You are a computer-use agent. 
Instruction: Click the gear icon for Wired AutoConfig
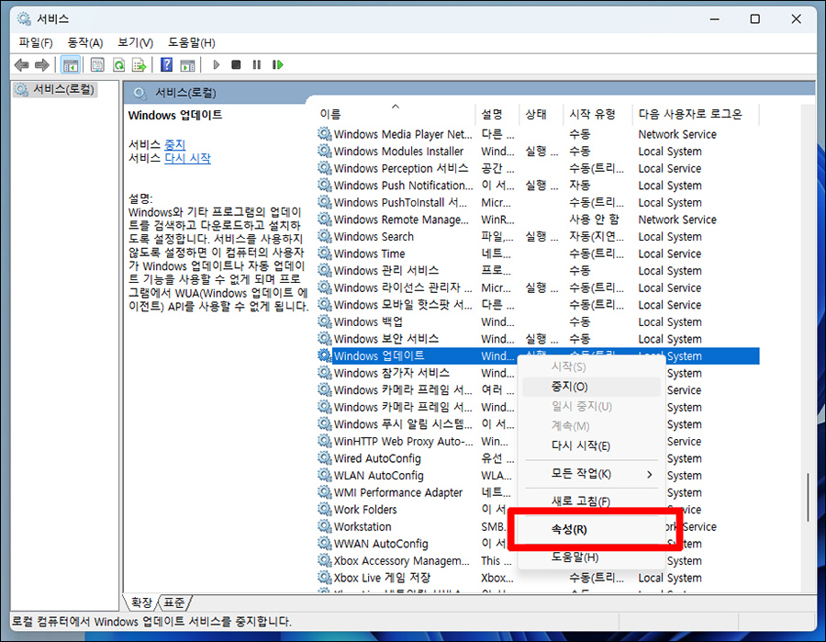click(x=325, y=458)
